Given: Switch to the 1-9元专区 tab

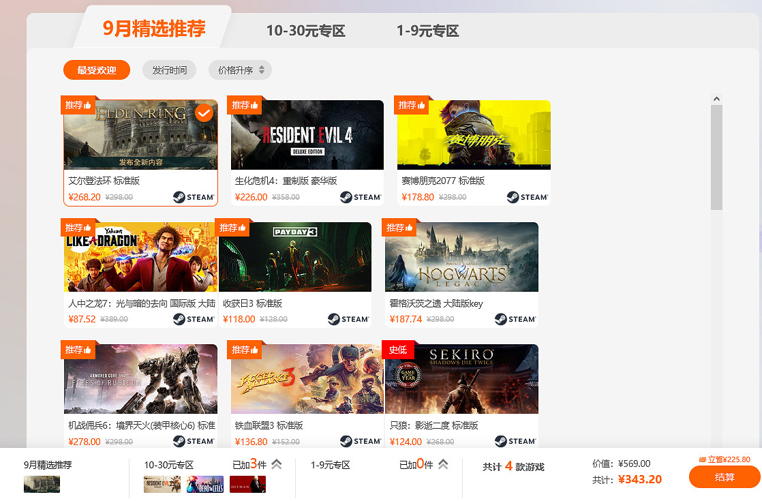Looking at the screenshot, I should [x=427, y=31].
